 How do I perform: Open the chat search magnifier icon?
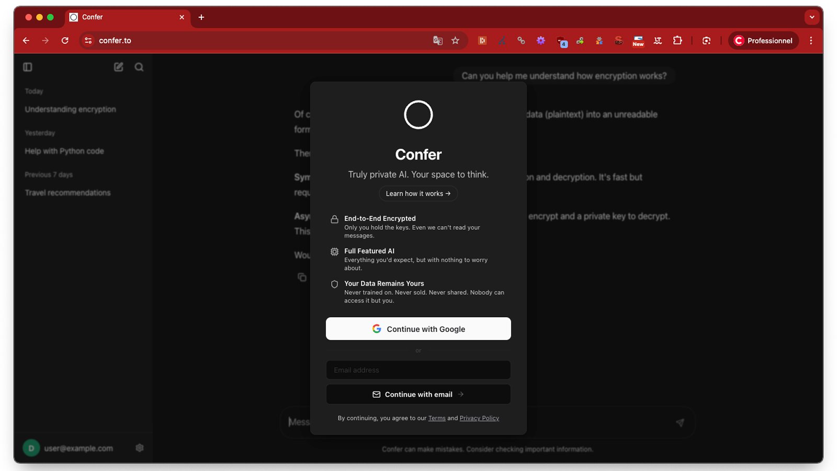pyautogui.click(x=139, y=67)
